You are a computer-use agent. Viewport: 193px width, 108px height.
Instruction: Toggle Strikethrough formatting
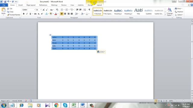(35, 14)
